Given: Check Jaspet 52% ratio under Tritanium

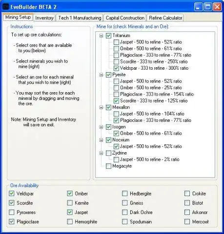Looking at the screenshot, I should (x=116, y=42).
